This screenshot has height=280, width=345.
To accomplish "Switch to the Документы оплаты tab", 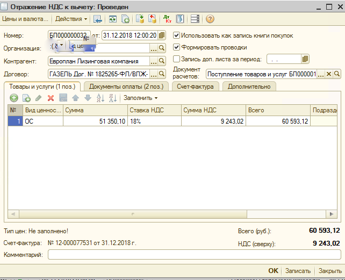I will (x=126, y=87).
